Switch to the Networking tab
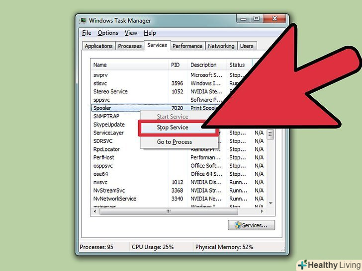Image resolution: width=362 pixels, height=271 pixels. click(221, 46)
